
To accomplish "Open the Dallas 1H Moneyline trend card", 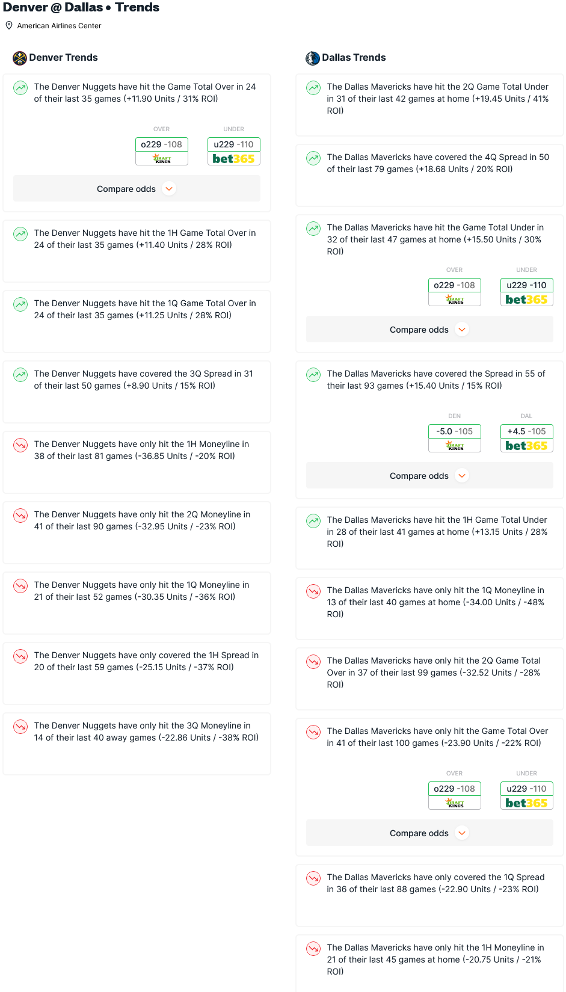I will [429, 963].
